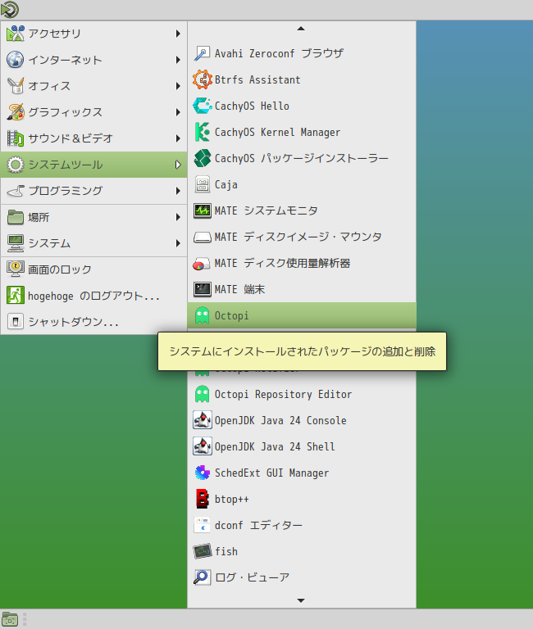Click the SchedExt GUI Manager icon
This screenshot has height=629, width=533.
202,473
